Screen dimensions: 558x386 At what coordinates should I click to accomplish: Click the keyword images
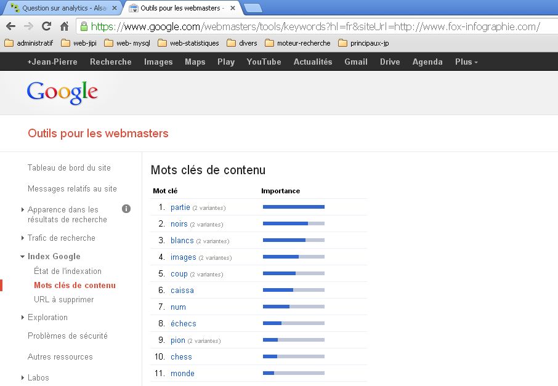(x=184, y=257)
